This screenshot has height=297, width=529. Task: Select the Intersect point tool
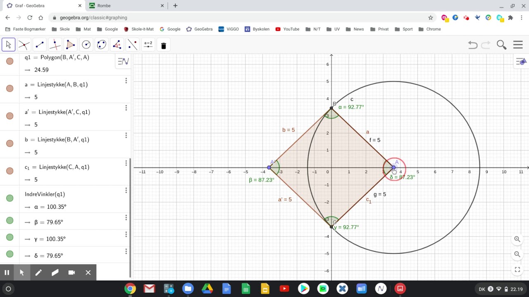[24, 45]
